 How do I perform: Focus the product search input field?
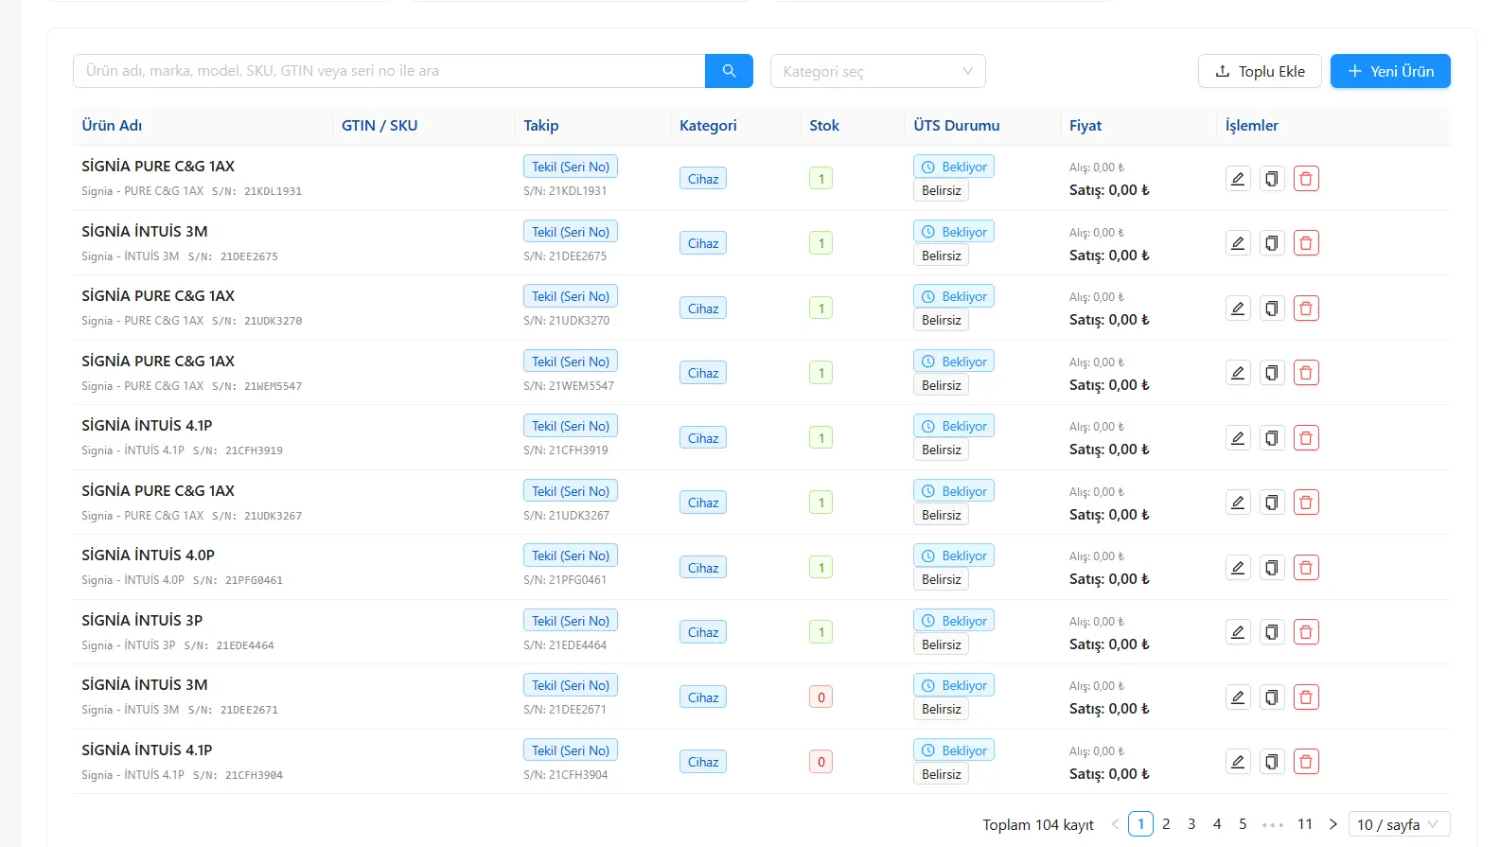click(389, 71)
